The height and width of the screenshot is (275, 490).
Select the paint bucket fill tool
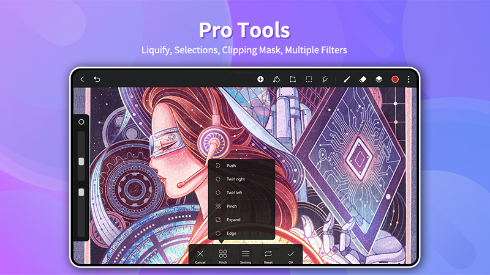(x=277, y=79)
